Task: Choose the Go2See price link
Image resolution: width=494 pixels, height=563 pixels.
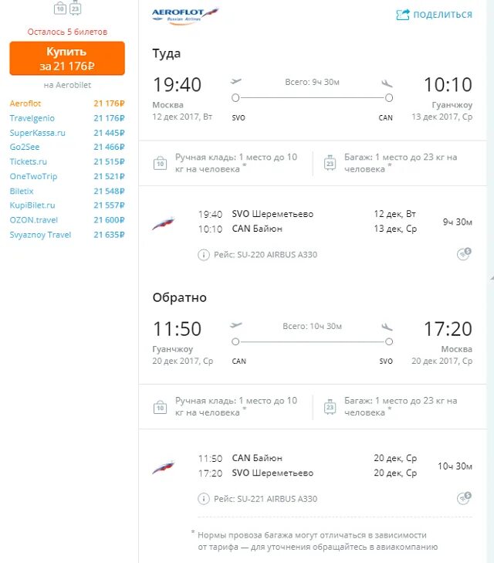Action: click(x=67, y=147)
